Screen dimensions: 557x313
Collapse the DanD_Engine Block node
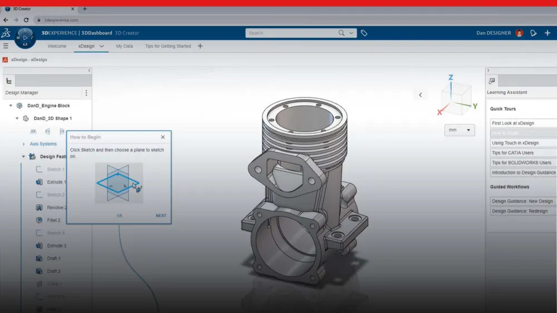[x=11, y=106]
